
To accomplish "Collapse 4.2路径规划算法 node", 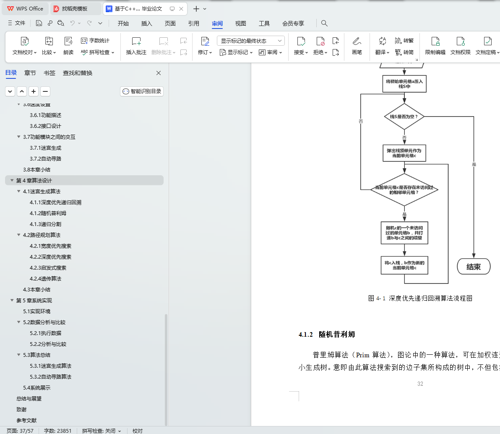I will 18,235.
